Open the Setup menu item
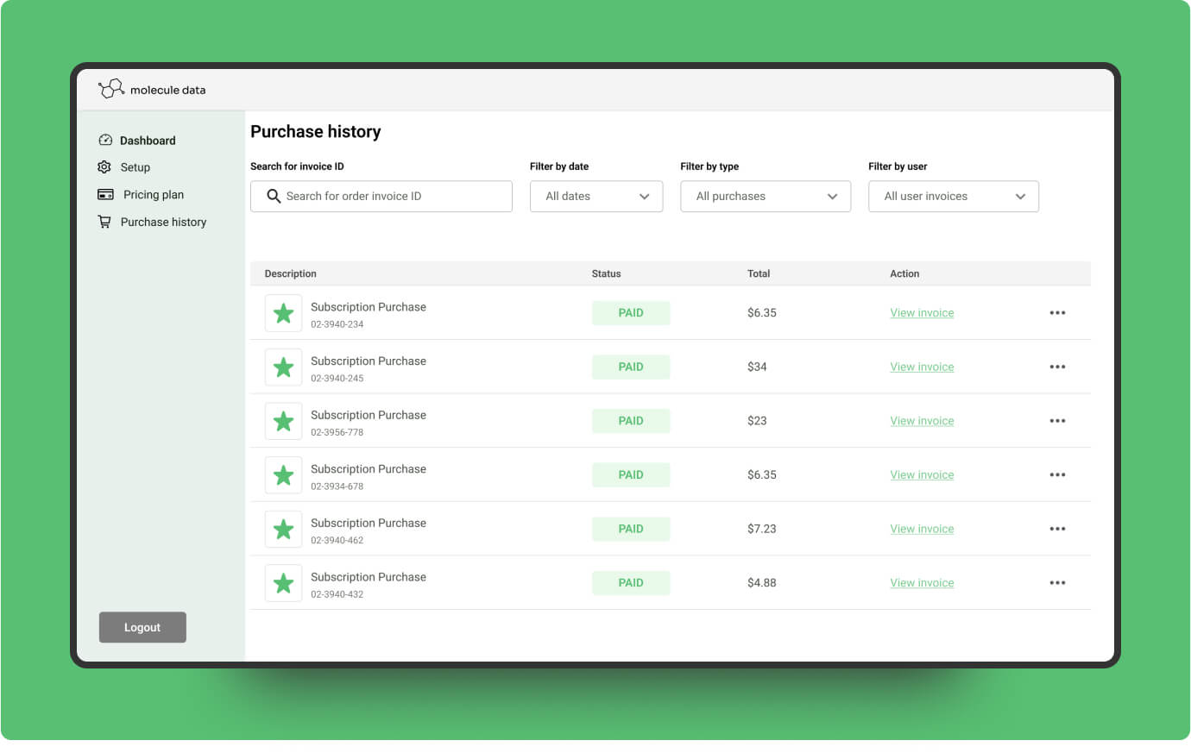The width and height of the screenshot is (1191, 753). tap(135, 167)
